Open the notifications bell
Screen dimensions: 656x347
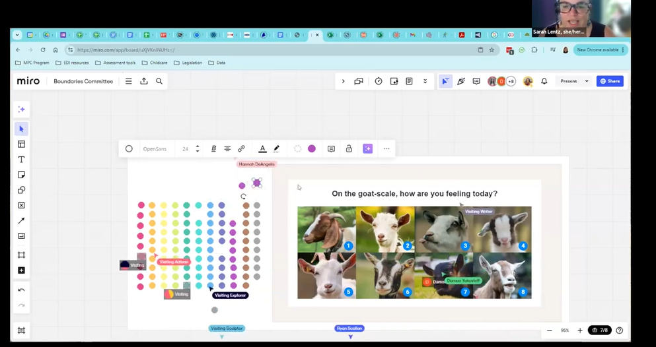[544, 81]
